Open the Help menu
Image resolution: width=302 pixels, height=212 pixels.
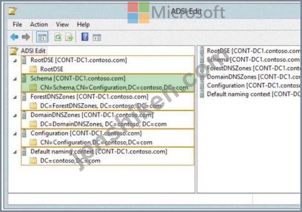coord(83,25)
